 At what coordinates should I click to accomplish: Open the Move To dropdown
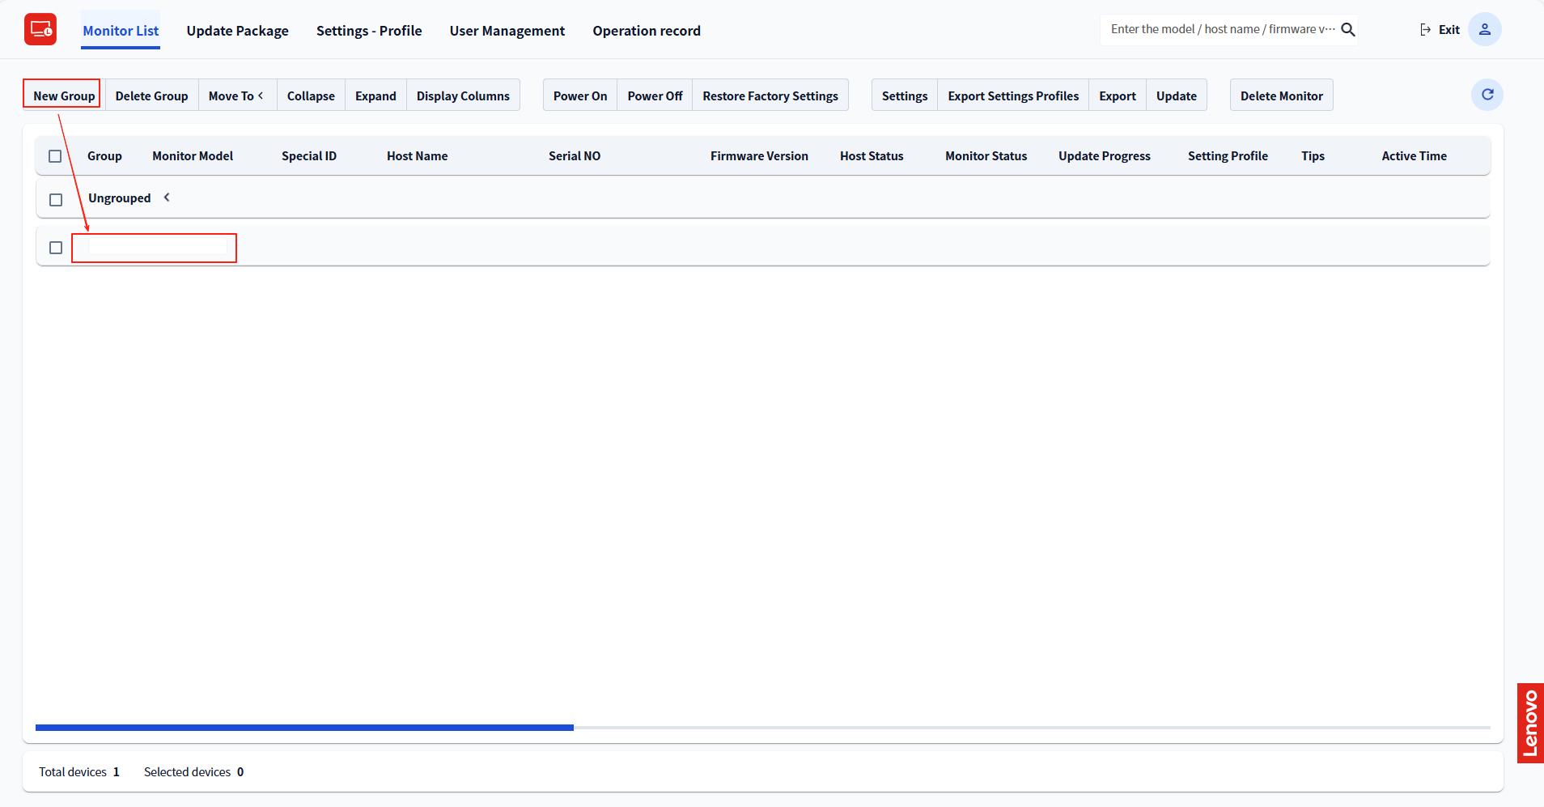[x=236, y=96]
